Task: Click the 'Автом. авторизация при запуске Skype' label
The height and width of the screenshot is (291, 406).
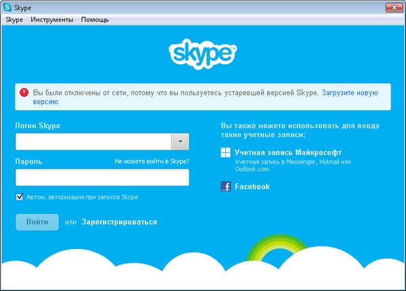Action: (x=82, y=197)
